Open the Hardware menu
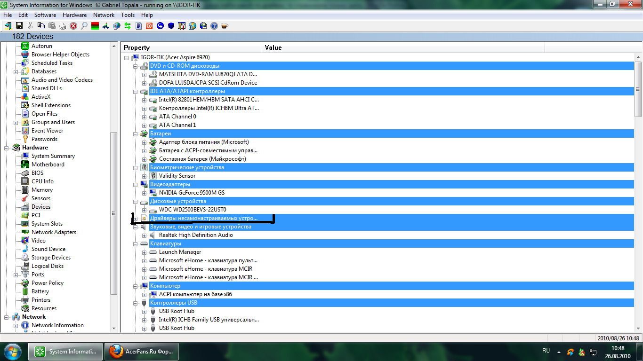This screenshot has width=643, height=361. click(74, 15)
